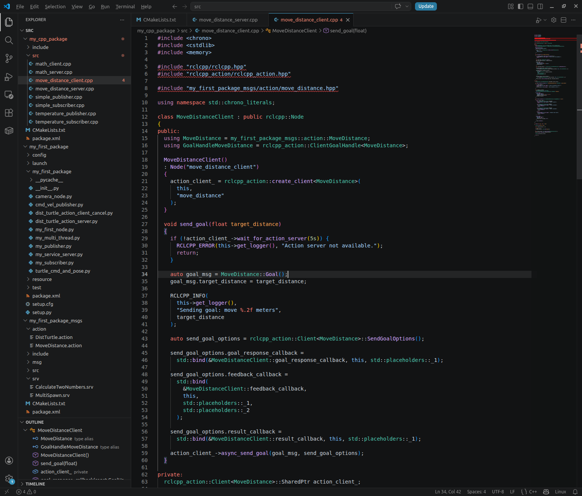
Task: Click the braces icon beside C++ in status bar
Action: [524, 491]
